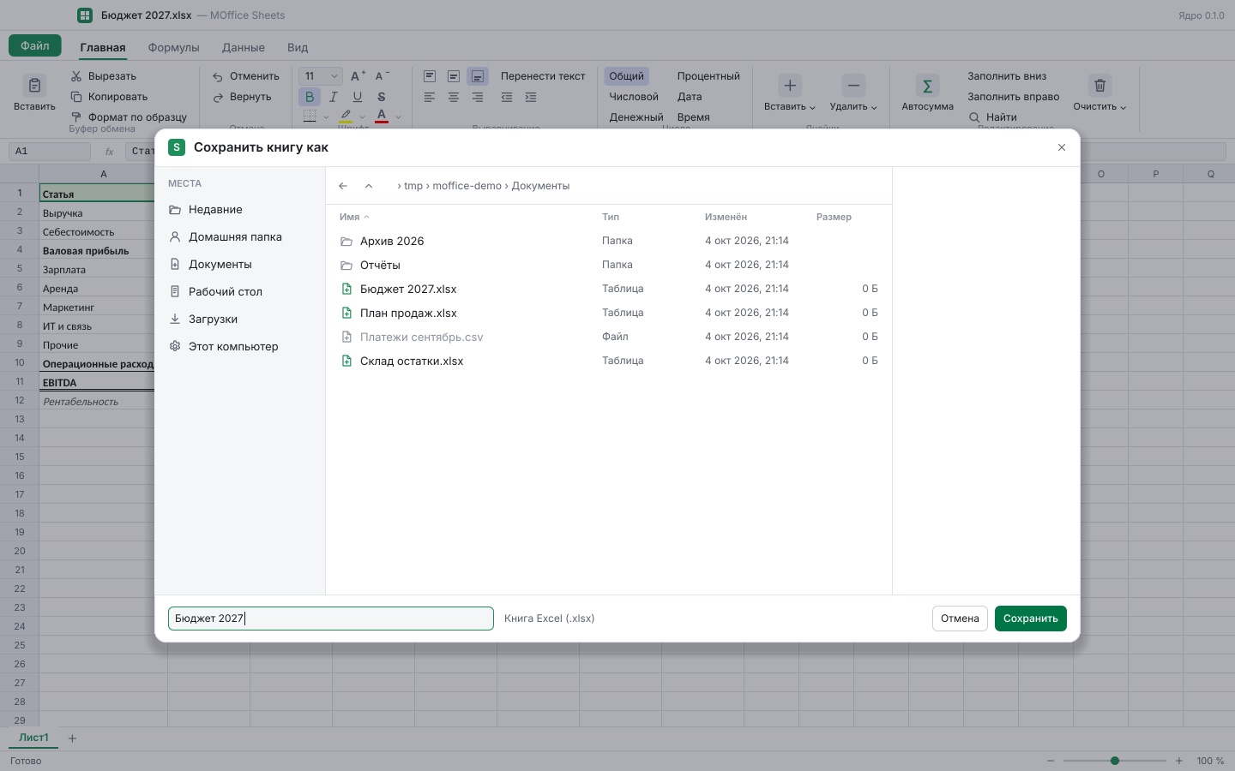
Task: Switch to the Данные tab
Action: (x=244, y=47)
